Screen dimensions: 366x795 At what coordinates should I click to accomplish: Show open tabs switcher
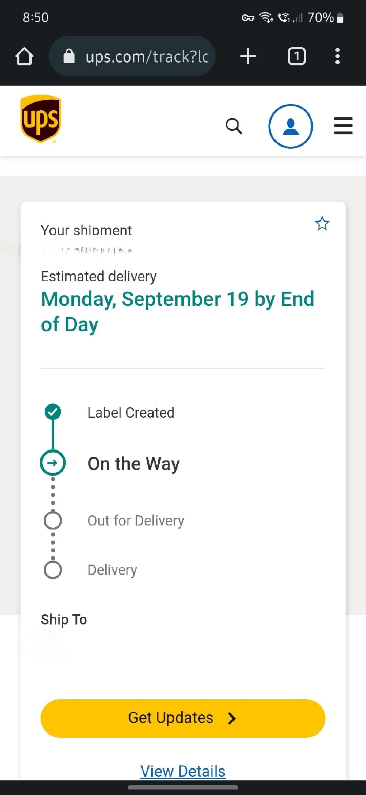pos(297,56)
